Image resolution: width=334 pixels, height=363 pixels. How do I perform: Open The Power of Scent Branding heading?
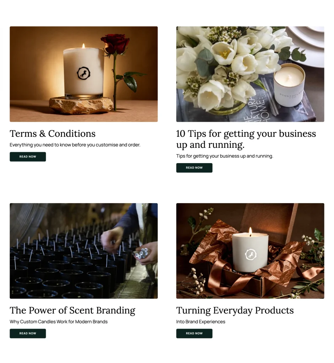pyautogui.click(x=72, y=311)
